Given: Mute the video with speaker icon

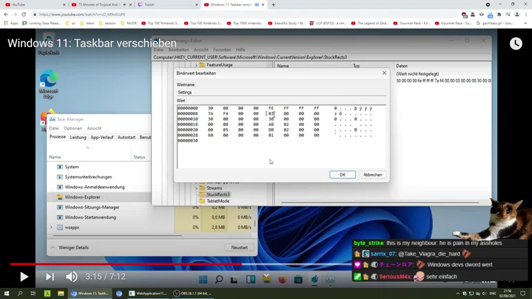Looking at the screenshot, I should pos(72,277).
